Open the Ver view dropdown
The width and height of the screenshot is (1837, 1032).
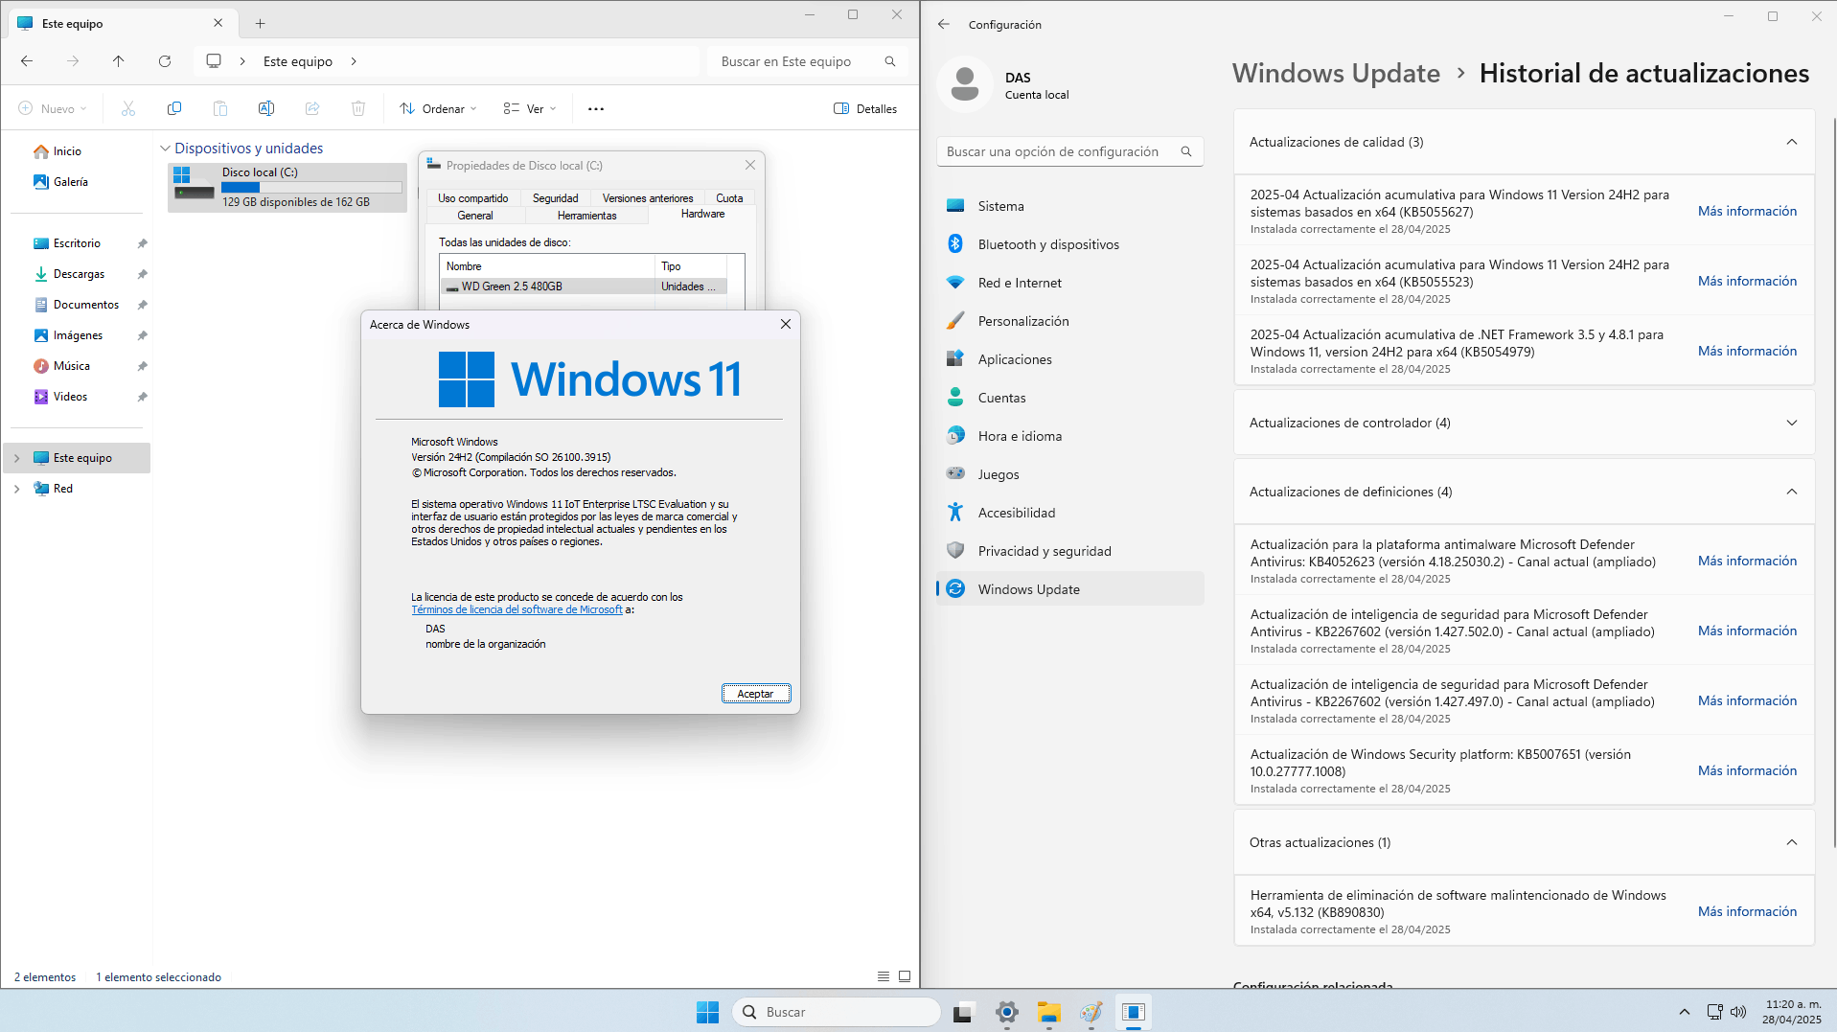(x=530, y=108)
